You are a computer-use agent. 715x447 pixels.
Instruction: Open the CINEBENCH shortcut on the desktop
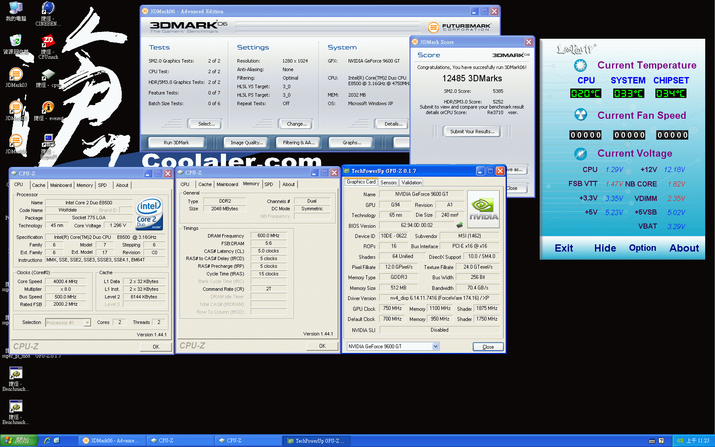(x=48, y=14)
